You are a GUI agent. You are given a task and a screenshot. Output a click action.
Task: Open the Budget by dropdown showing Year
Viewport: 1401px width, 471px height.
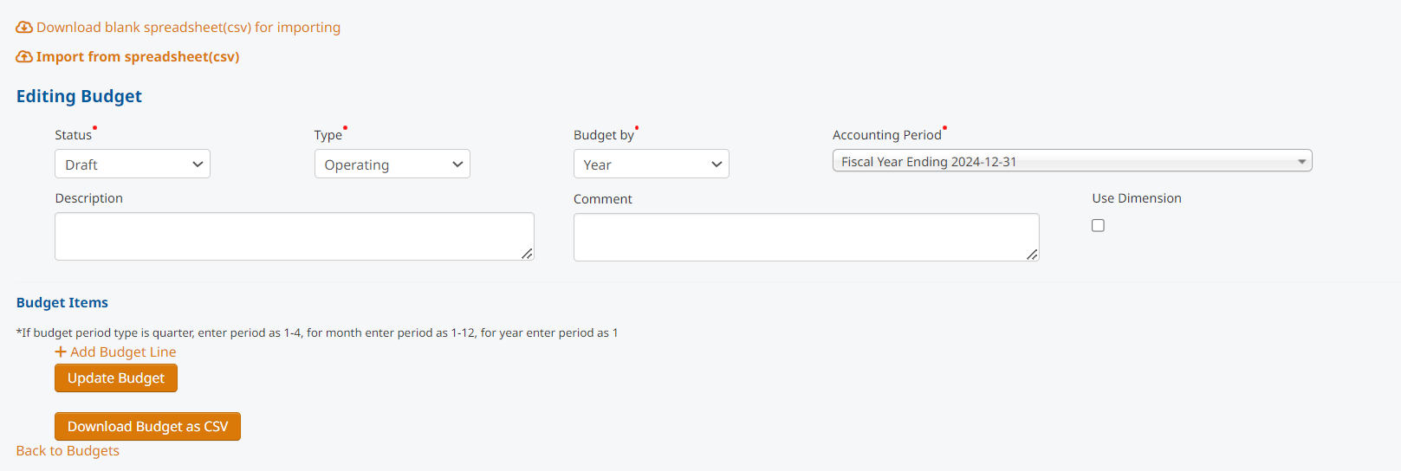click(652, 165)
